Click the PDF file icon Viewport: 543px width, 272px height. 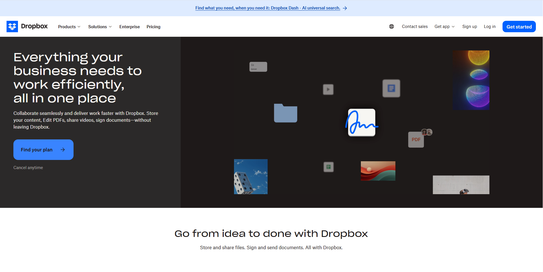(416, 139)
